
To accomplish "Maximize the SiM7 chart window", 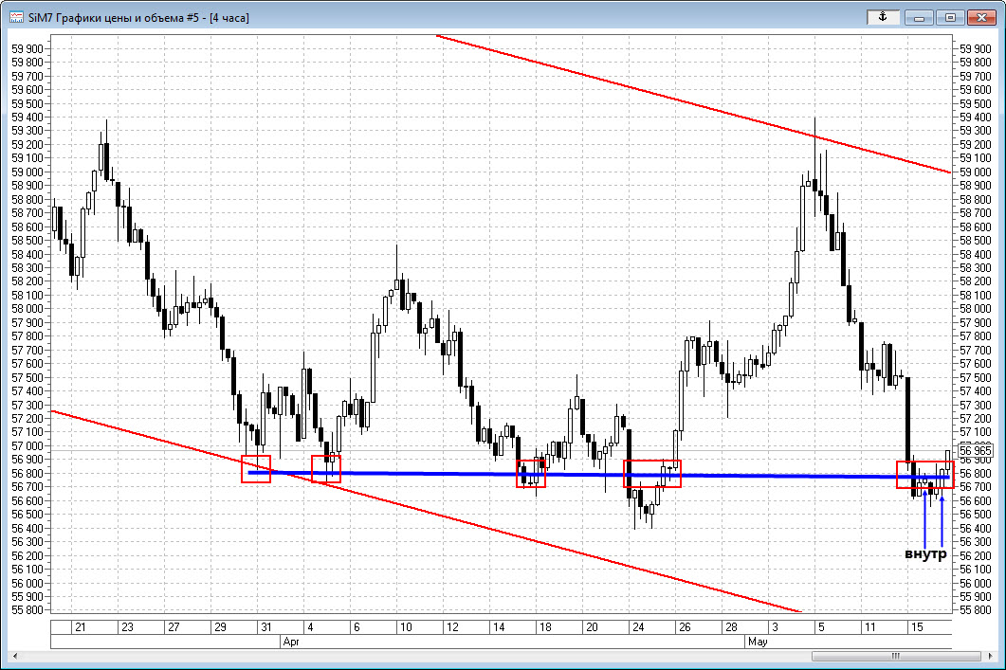I will (950, 16).
